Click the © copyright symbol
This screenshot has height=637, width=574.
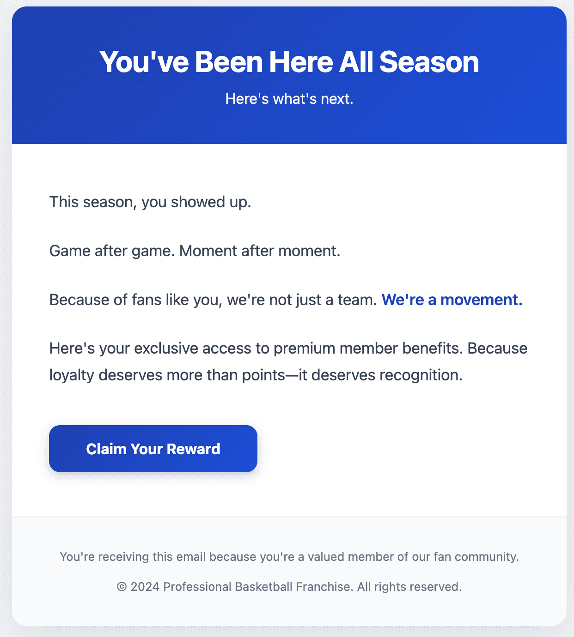pyautogui.click(x=122, y=587)
